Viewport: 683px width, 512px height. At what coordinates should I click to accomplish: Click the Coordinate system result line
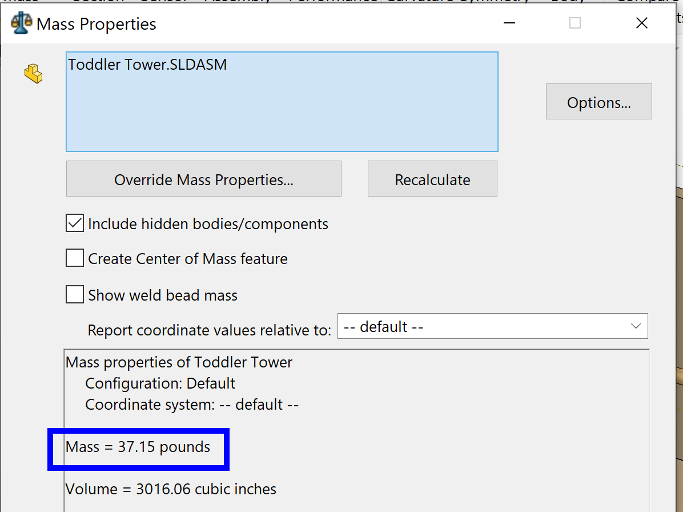click(x=191, y=405)
